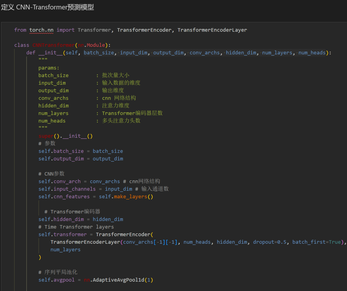This screenshot has width=347, height=291.
Task: Click TransformerEncoderLayer in the import line
Action: [x=212, y=30]
